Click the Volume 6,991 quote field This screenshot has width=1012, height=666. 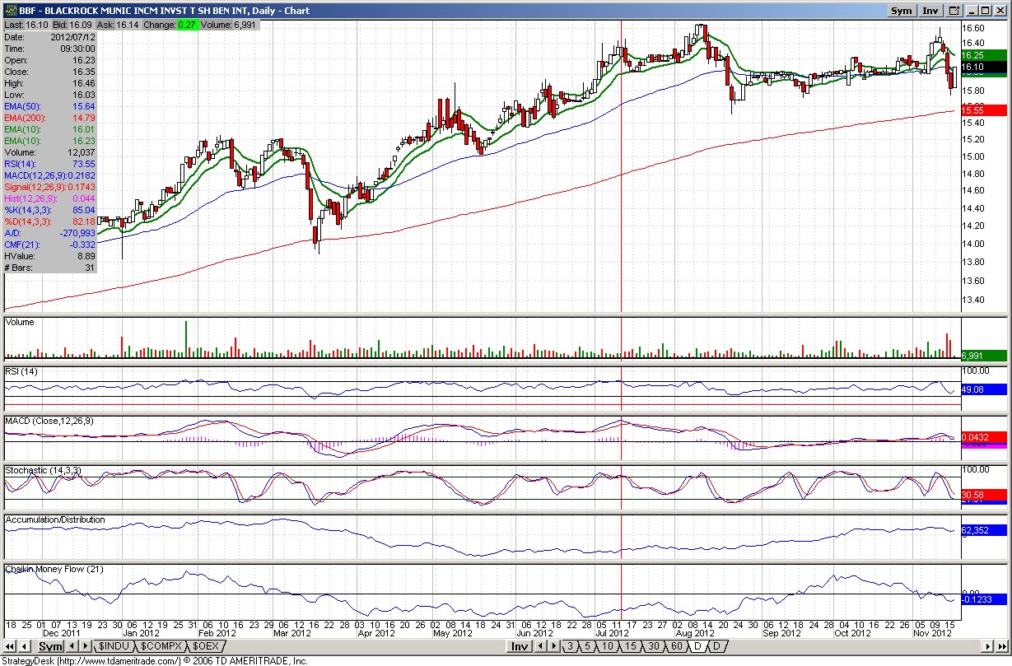[x=229, y=26]
